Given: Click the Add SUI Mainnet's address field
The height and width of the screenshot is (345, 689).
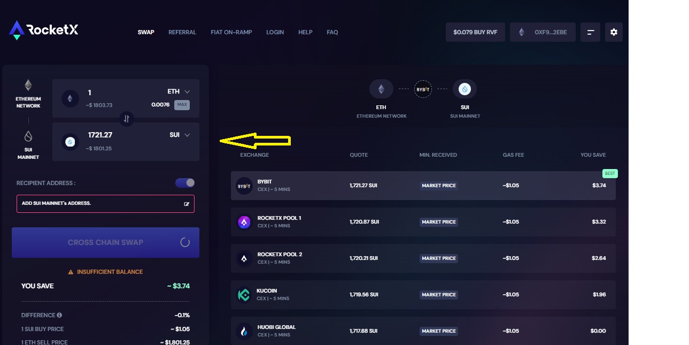Looking at the screenshot, I should tap(105, 204).
